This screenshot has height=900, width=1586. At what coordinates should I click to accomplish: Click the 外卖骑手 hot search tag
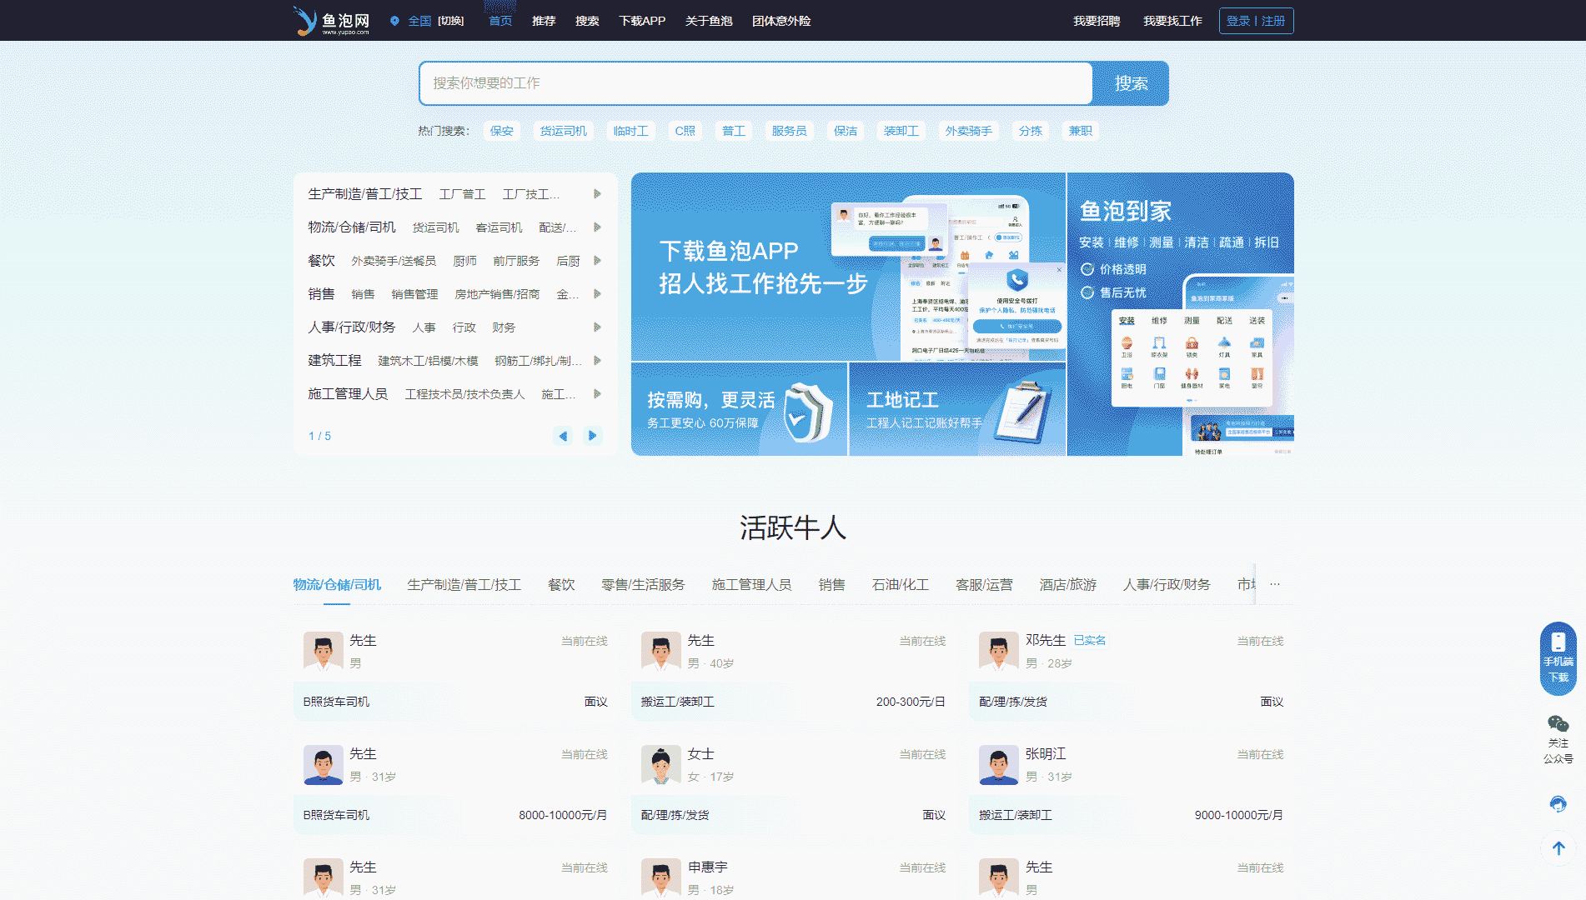(x=969, y=131)
